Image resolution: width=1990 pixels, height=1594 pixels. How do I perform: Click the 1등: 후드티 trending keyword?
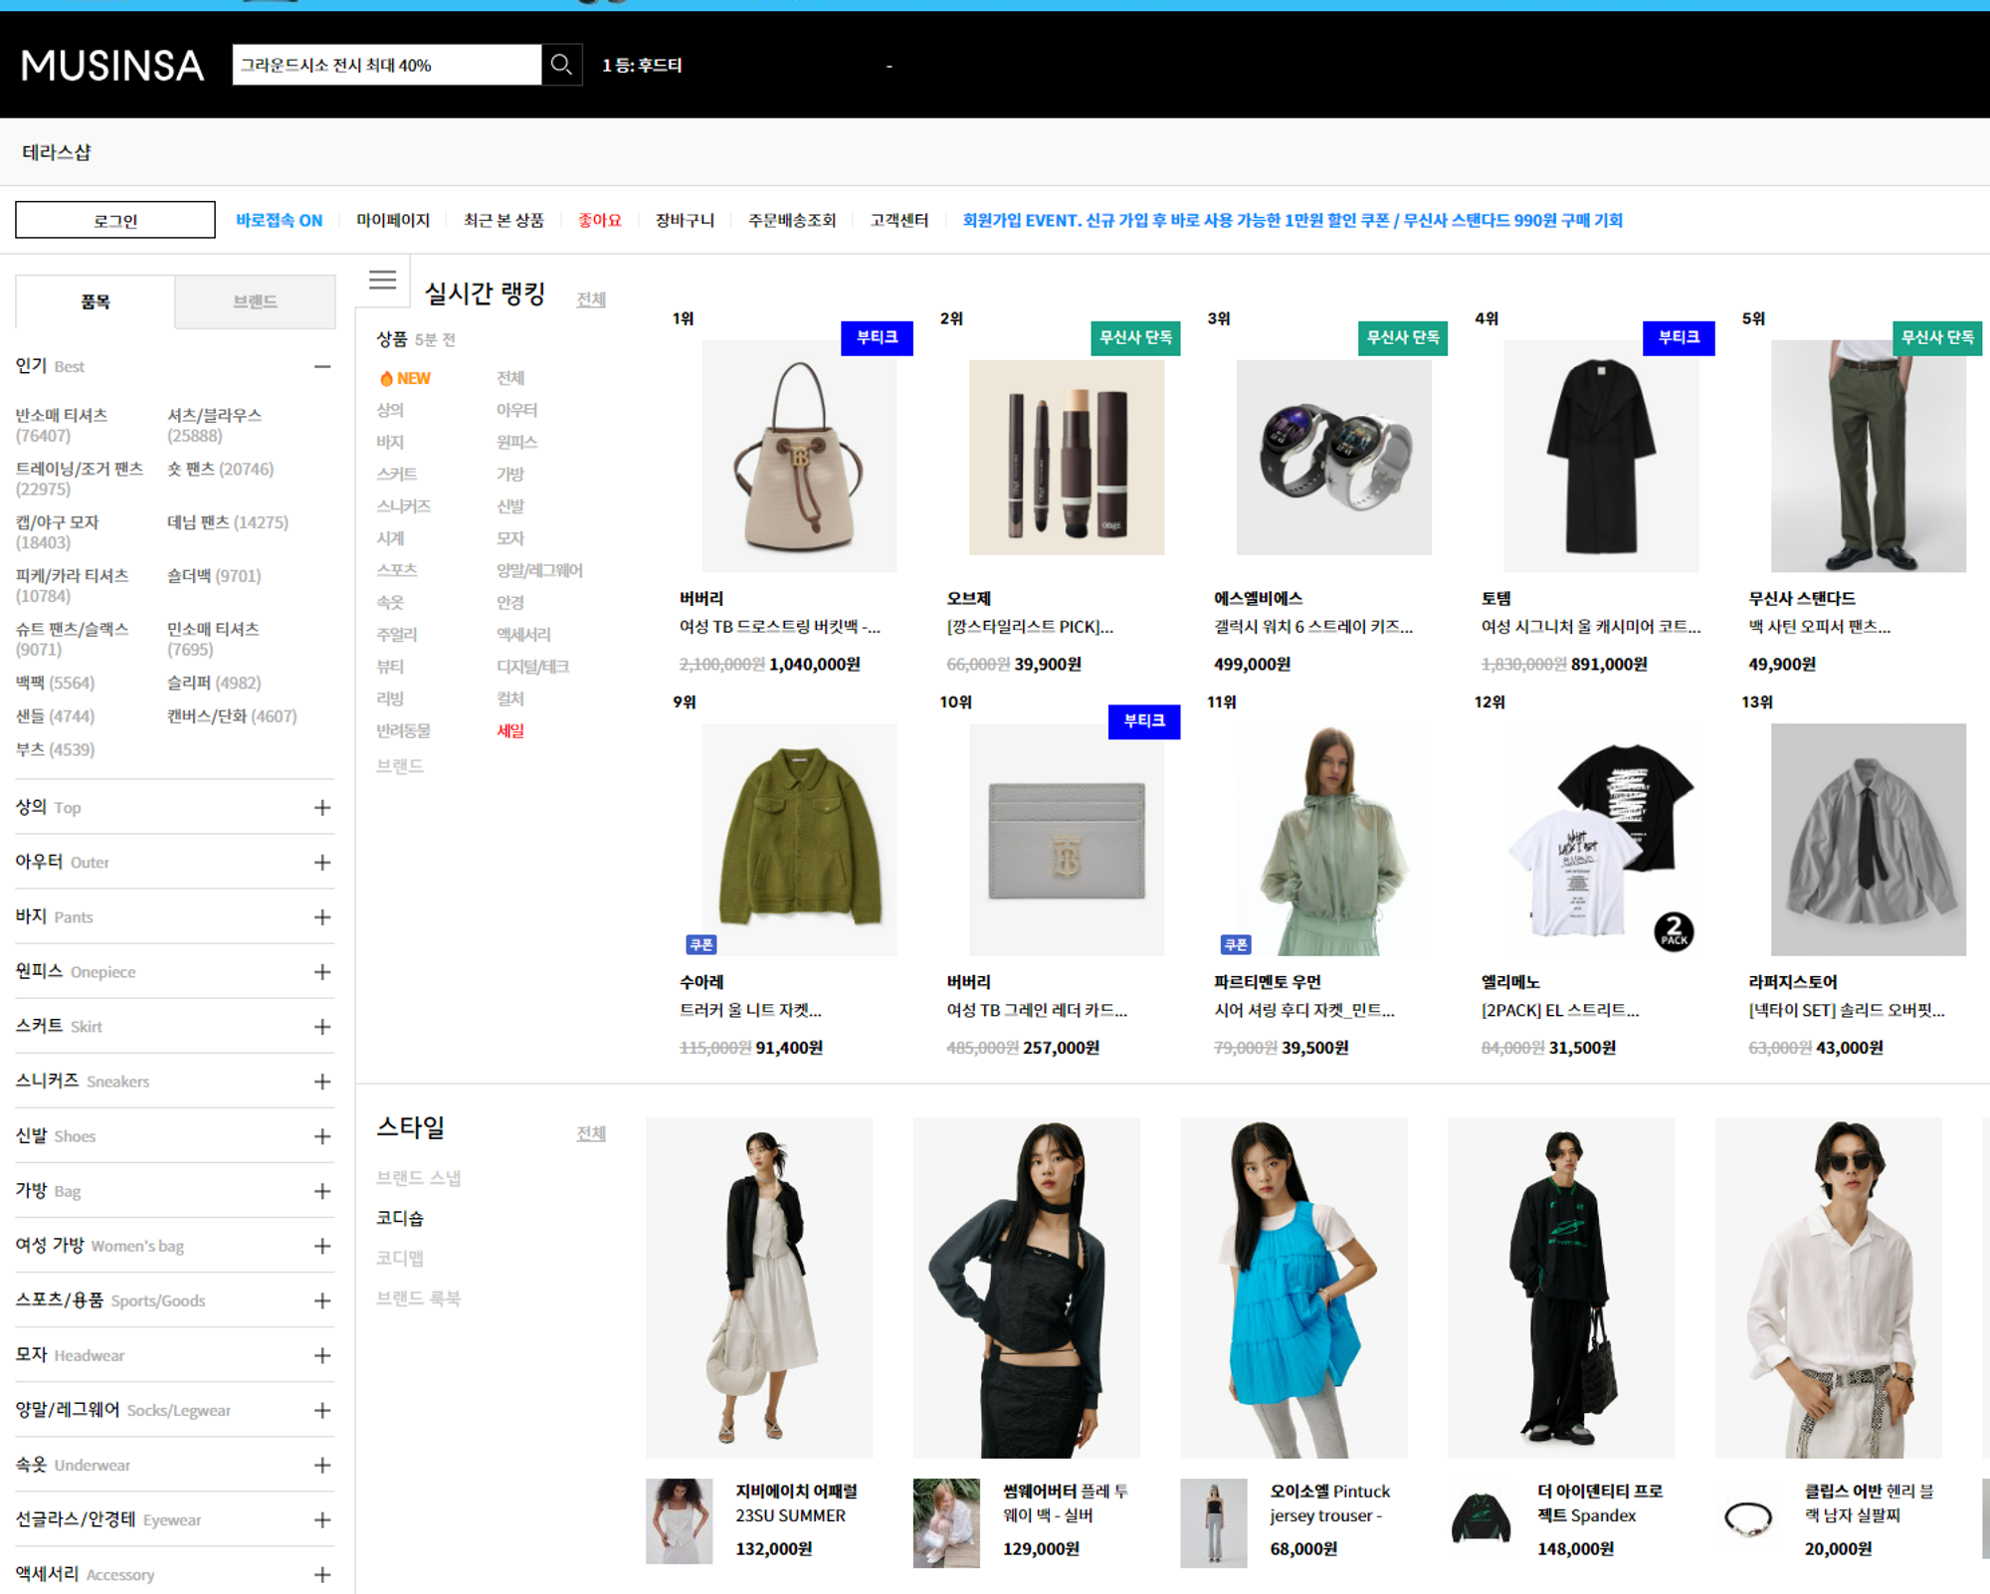pyautogui.click(x=642, y=66)
